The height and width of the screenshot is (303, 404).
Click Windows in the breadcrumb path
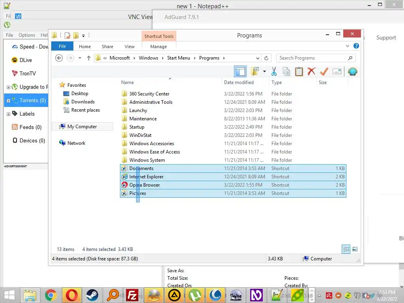tap(148, 58)
